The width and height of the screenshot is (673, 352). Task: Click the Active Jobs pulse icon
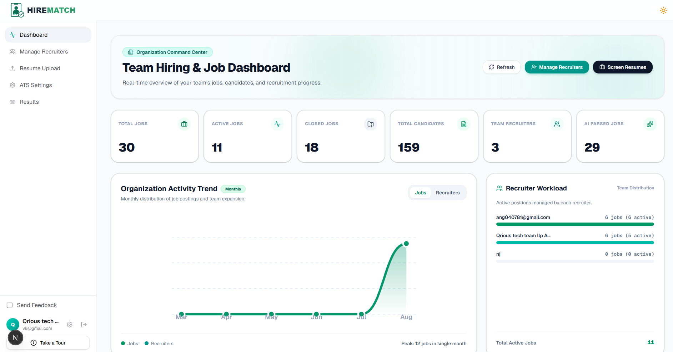coord(277,124)
